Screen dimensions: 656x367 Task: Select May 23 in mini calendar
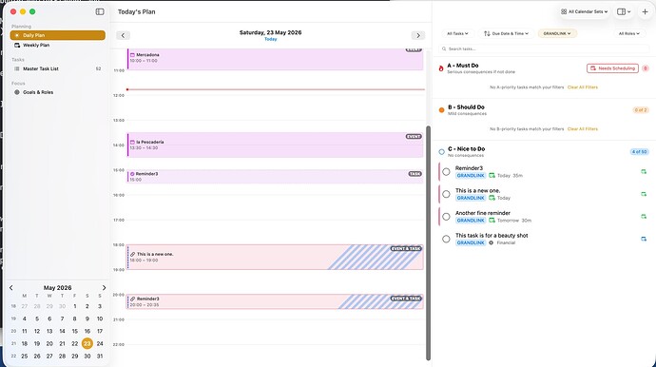(87, 343)
